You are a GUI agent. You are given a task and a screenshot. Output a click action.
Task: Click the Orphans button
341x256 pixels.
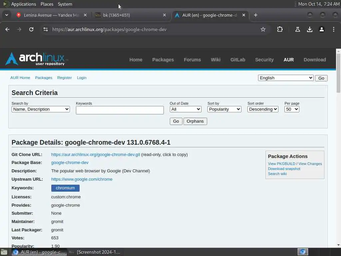(x=195, y=121)
